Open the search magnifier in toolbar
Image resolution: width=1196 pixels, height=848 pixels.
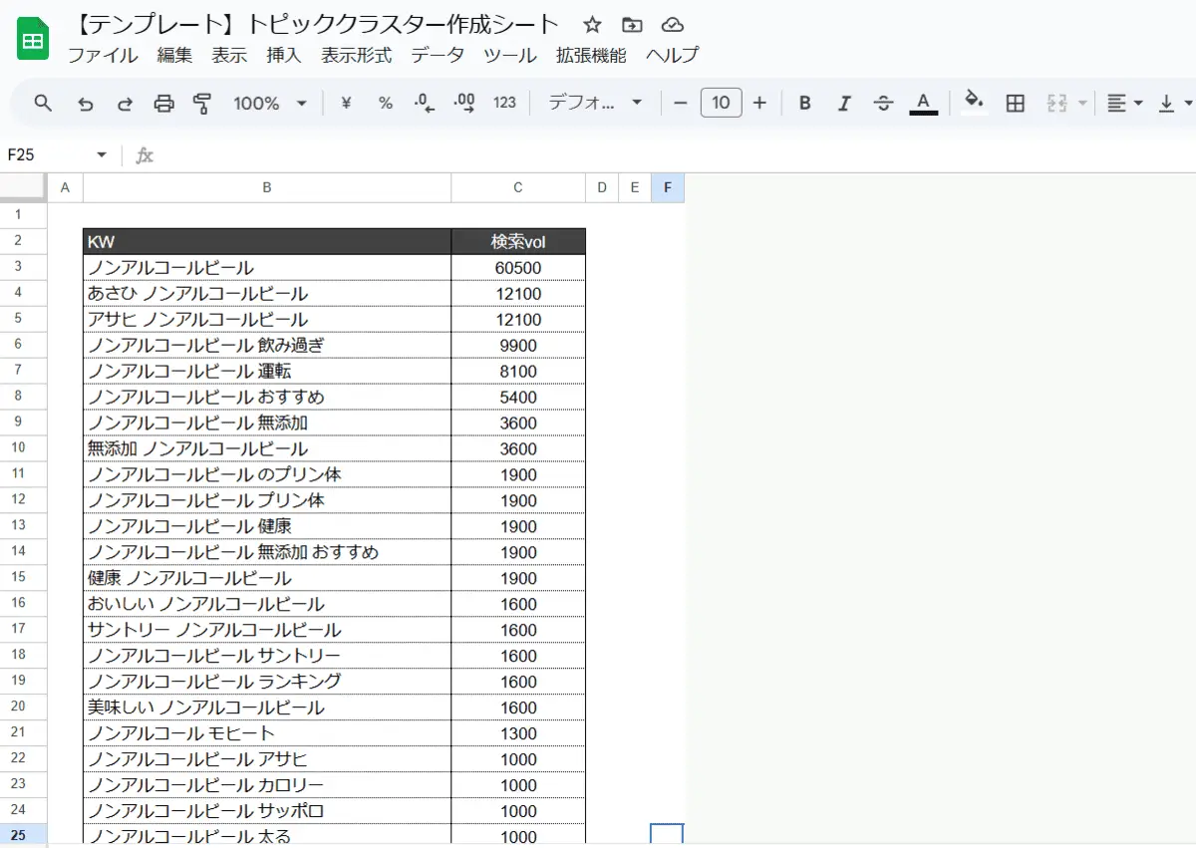[43, 104]
